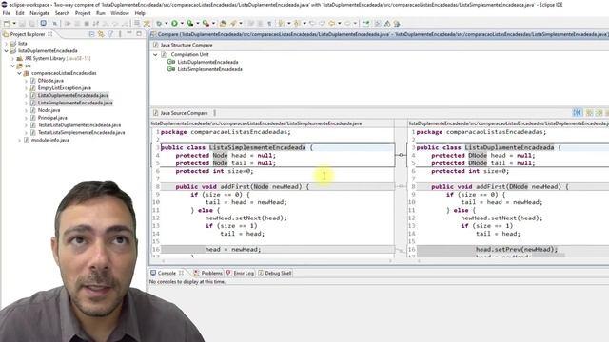This screenshot has height=342, width=609.
Task: Click 'head.setPrev(newHead);' line in right pane
Action: 517,249
